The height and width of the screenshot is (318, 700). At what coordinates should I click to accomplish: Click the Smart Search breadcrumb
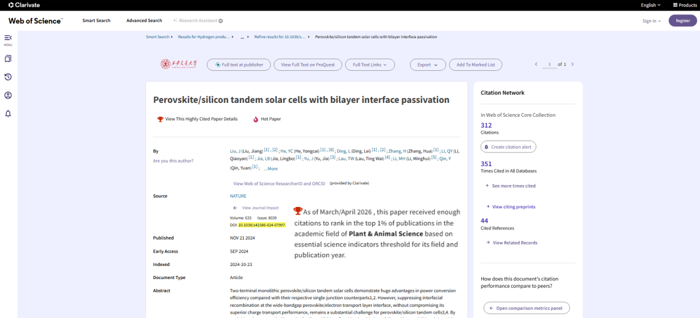157,36
